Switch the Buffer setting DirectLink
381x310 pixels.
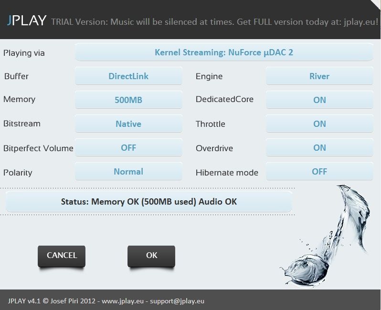click(x=128, y=76)
